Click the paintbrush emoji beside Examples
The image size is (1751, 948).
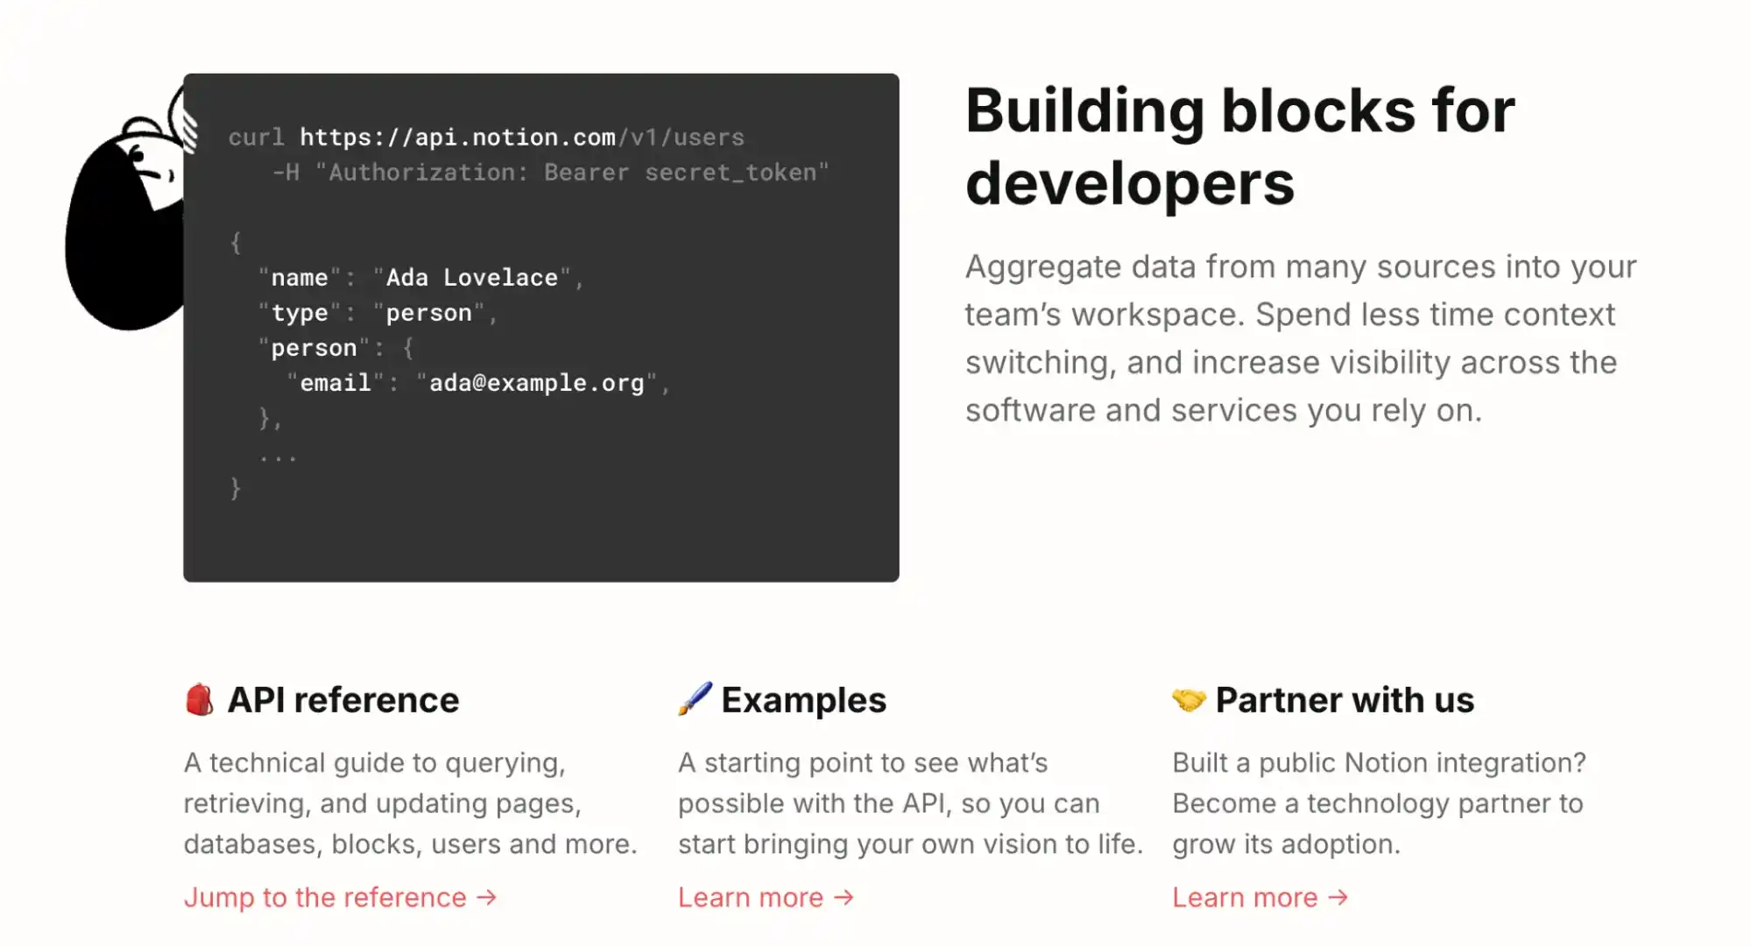click(x=694, y=699)
